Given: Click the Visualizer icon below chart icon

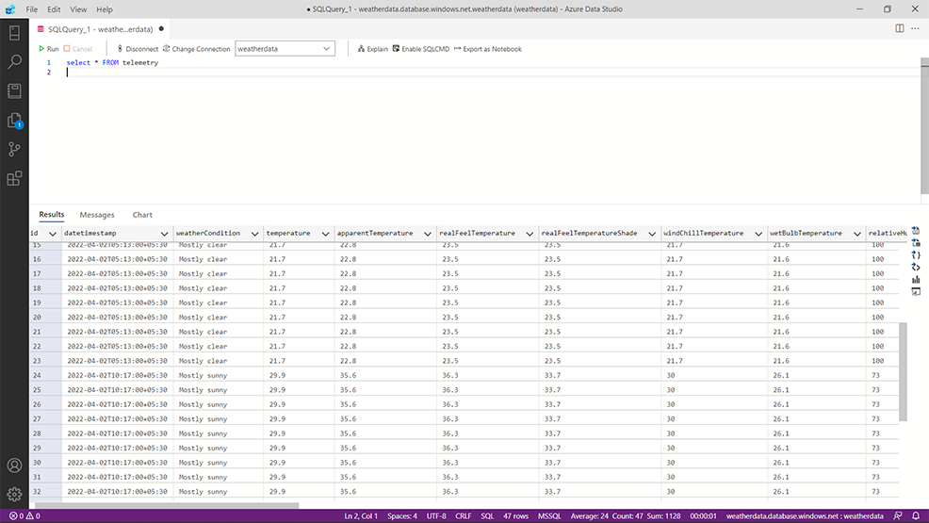Looking at the screenshot, I should 916,291.
